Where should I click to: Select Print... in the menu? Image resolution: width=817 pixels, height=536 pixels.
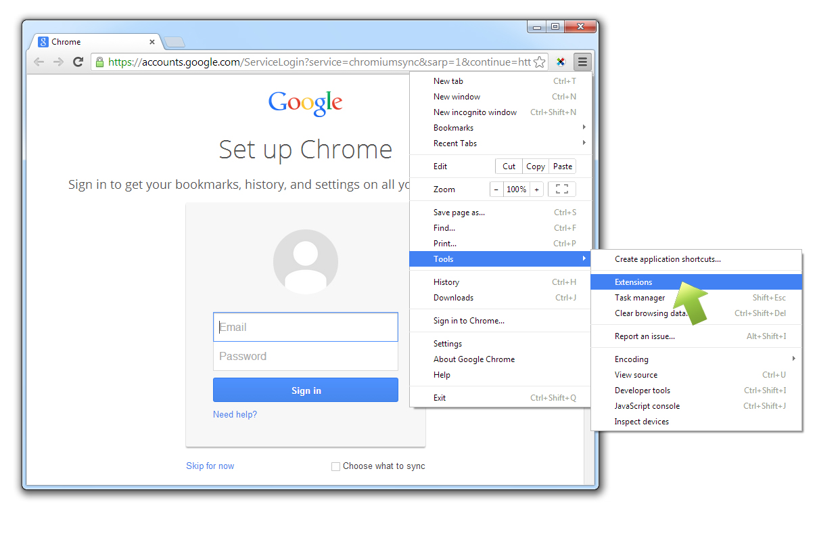click(x=500, y=244)
